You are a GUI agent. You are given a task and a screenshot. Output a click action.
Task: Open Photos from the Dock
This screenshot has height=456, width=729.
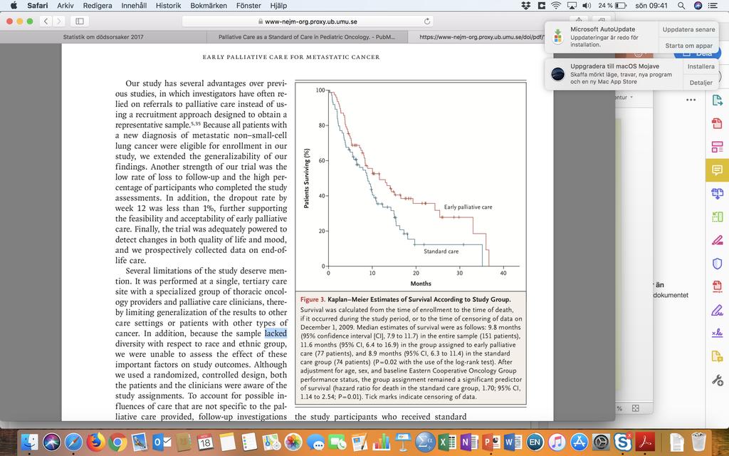(x=293, y=442)
